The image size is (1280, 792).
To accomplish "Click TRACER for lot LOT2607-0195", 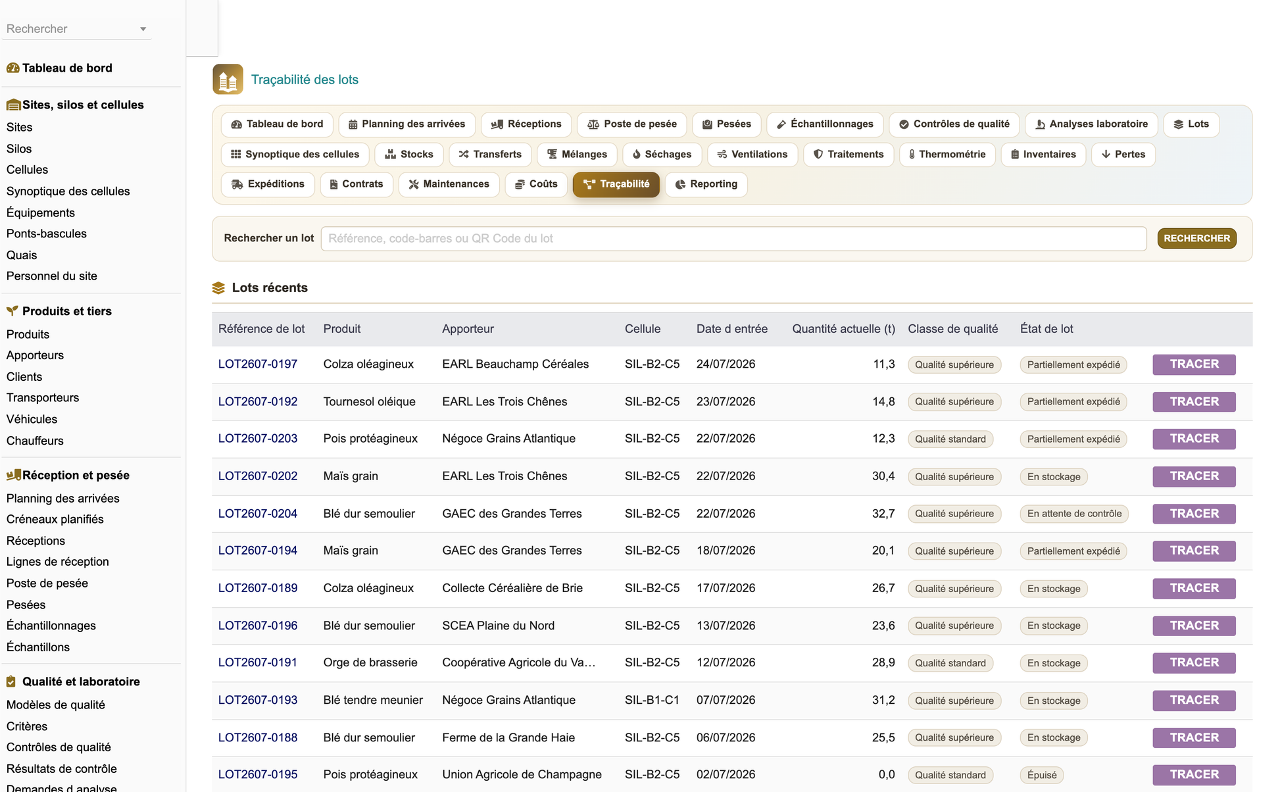I will click(1194, 775).
